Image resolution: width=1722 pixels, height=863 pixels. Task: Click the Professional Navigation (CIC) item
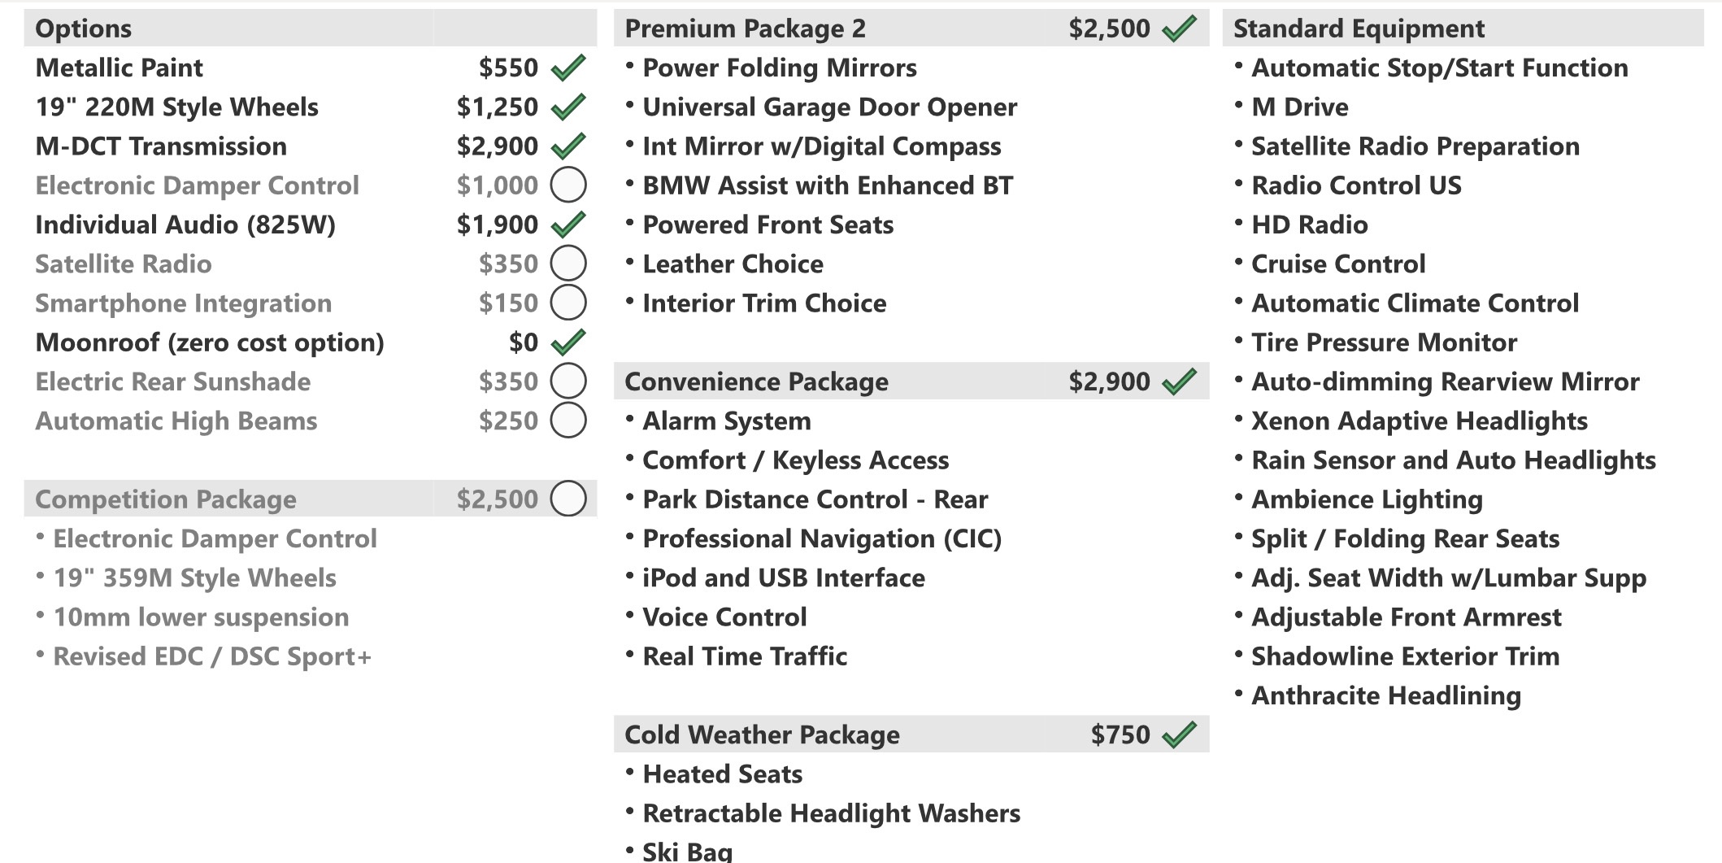[x=821, y=538]
